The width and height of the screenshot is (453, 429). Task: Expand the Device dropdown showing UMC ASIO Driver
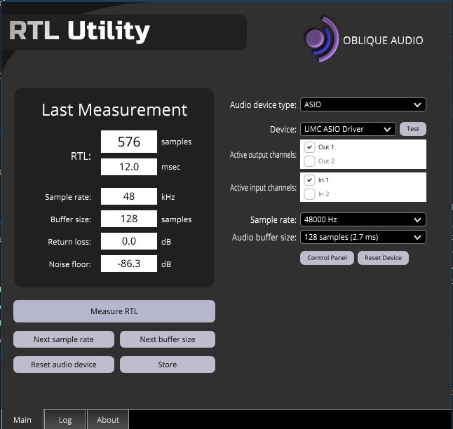pyautogui.click(x=348, y=129)
